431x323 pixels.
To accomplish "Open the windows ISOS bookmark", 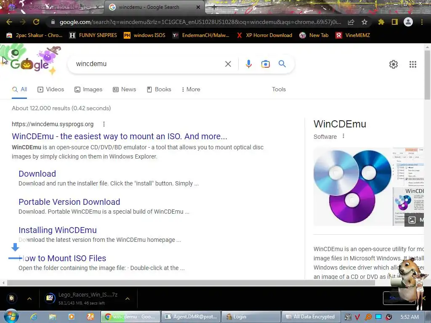I will [x=145, y=35].
